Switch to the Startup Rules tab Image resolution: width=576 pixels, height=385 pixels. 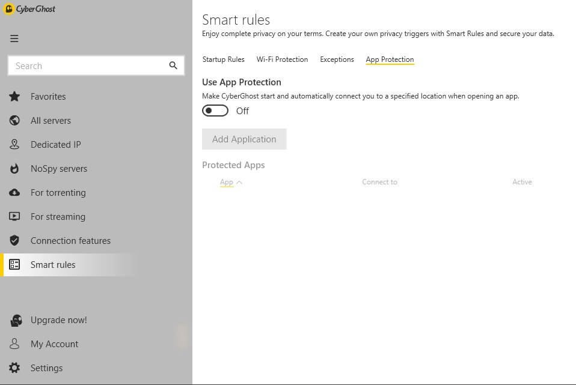(x=223, y=59)
